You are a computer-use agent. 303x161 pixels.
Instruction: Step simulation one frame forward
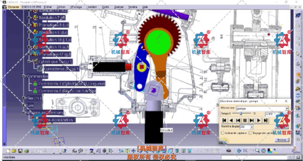click(252, 120)
